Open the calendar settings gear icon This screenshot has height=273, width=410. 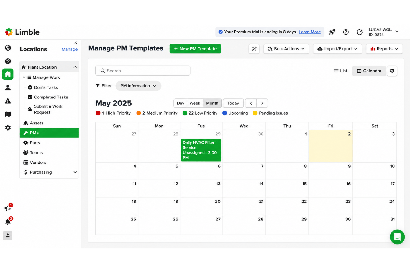tap(392, 71)
